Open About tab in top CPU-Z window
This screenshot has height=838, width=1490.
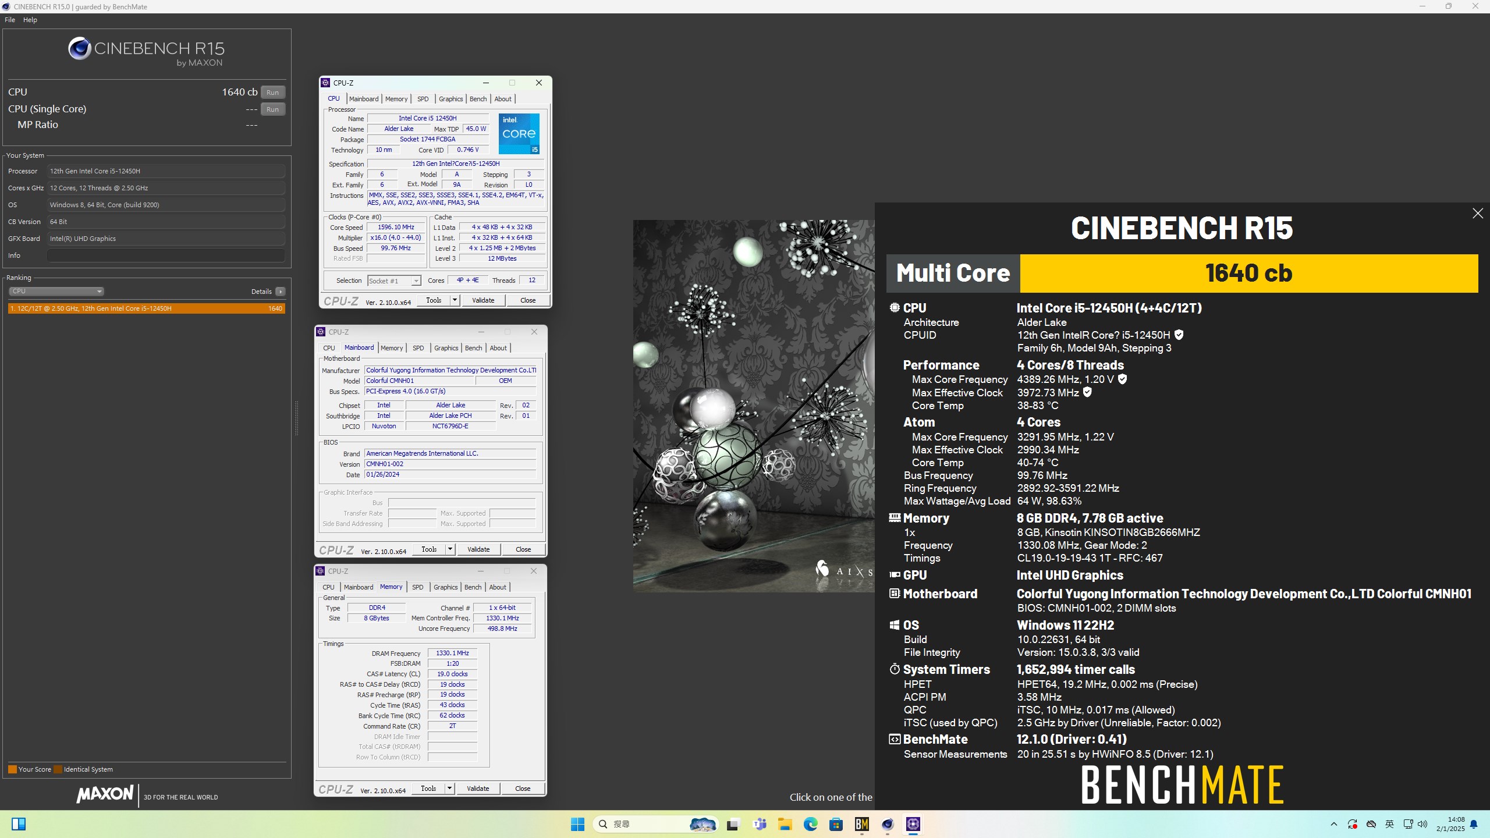tap(503, 99)
